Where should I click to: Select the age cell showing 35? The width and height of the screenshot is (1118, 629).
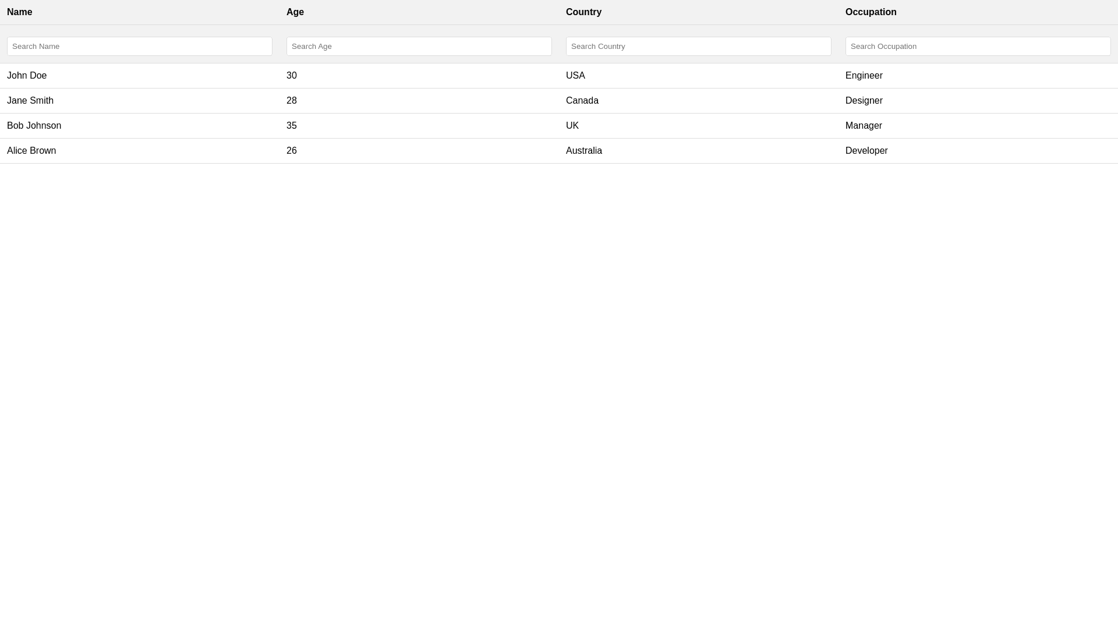click(x=292, y=126)
